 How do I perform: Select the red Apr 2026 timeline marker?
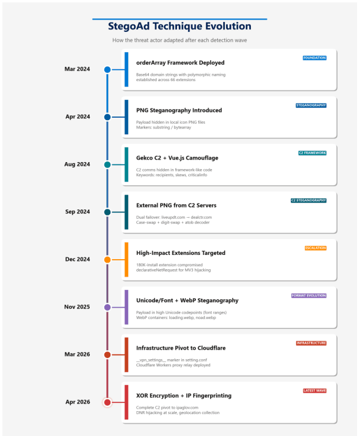107,402
